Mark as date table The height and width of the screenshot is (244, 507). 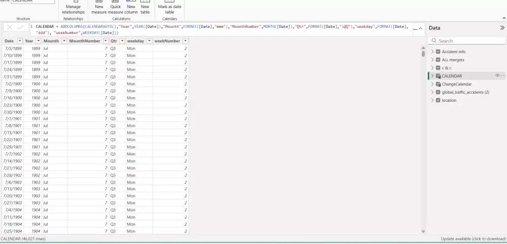click(169, 8)
